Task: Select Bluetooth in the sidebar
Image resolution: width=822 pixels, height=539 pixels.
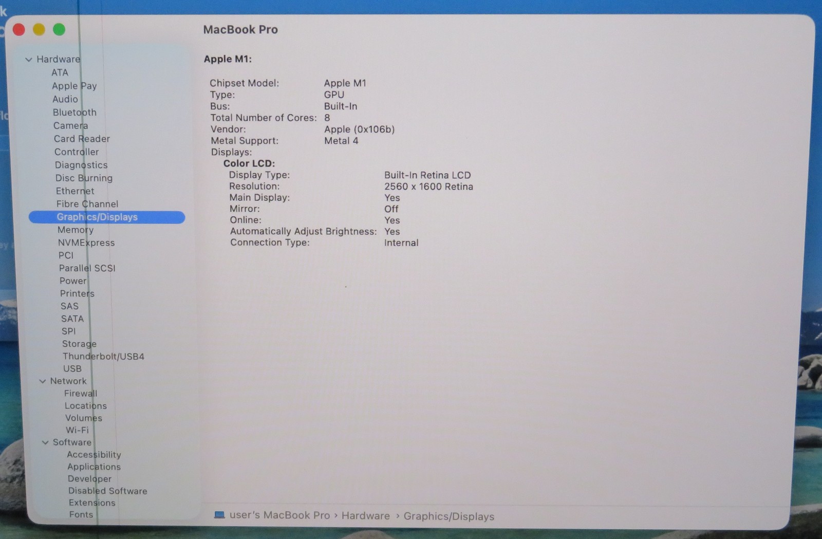Action: (74, 112)
